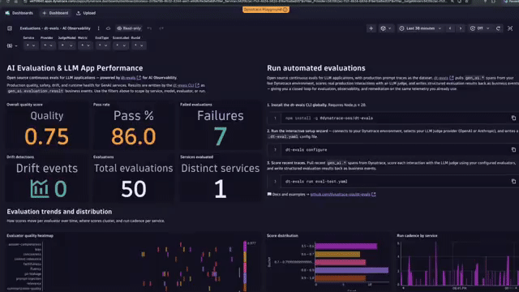Open the auto-refresh Off dropdown
This screenshot has width=519, height=292.
coord(479,28)
